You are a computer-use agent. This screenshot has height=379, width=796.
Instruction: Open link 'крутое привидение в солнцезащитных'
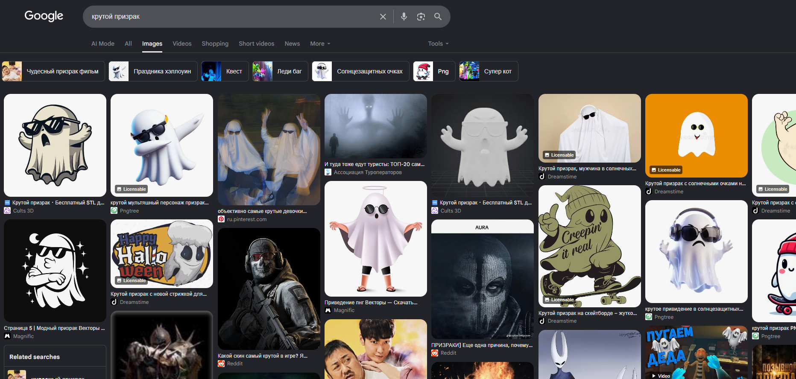(694, 309)
